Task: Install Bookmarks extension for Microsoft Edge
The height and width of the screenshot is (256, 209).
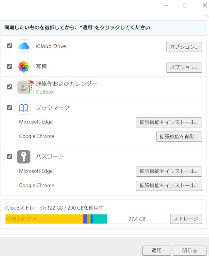Action: pos(169,122)
